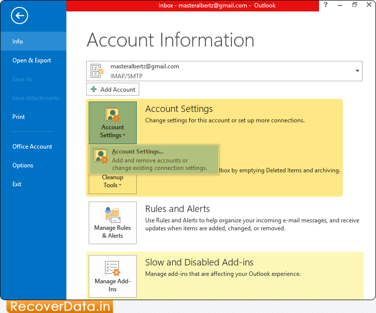Viewport: 376px width, 313px height.
Task: Click the Manage Rules & Alerts button
Action: click(113, 223)
